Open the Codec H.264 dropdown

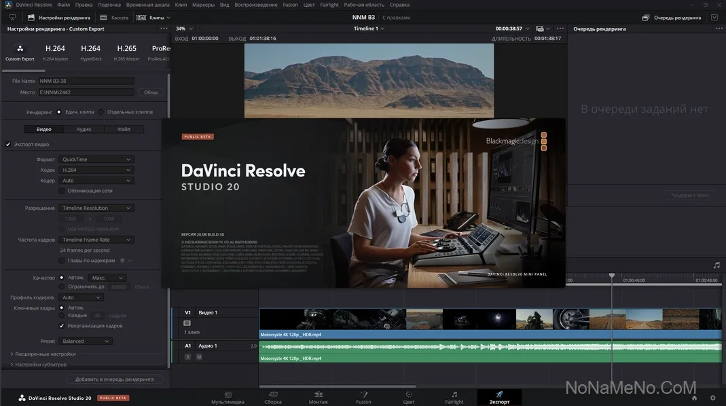(x=96, y=170)
